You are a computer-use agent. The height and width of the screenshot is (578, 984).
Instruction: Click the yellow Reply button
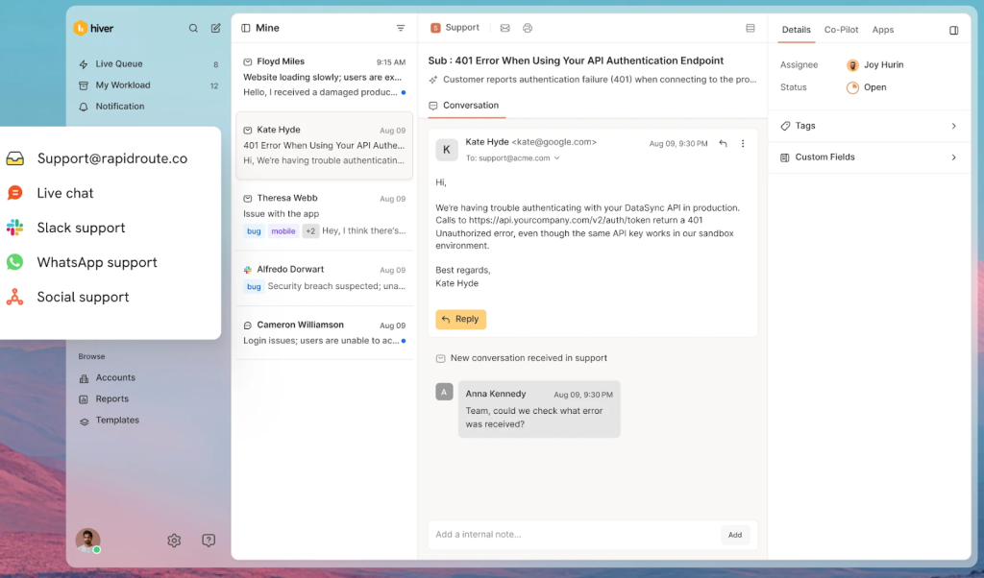click(460, 319)
